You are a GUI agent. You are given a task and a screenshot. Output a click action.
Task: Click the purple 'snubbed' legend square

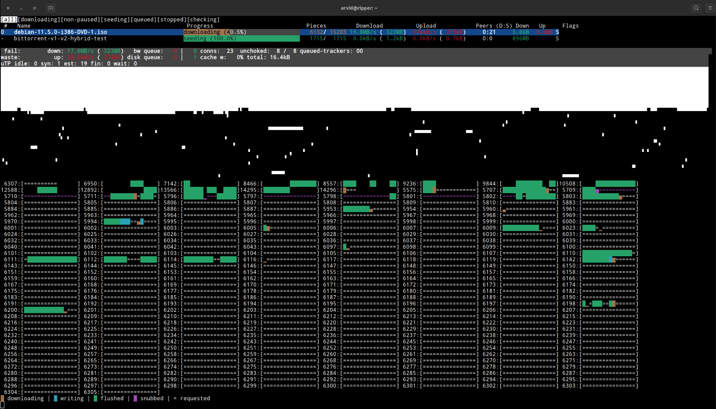coord(136,398)
